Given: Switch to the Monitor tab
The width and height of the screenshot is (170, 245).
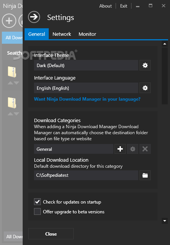Looking at the screenshot, I should pos(87,34).
